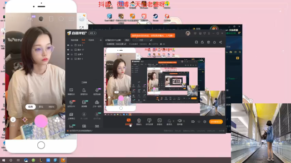Add the 摄像头 camera source
This screenshot has height=163, width=291.
tap(139, 122)
